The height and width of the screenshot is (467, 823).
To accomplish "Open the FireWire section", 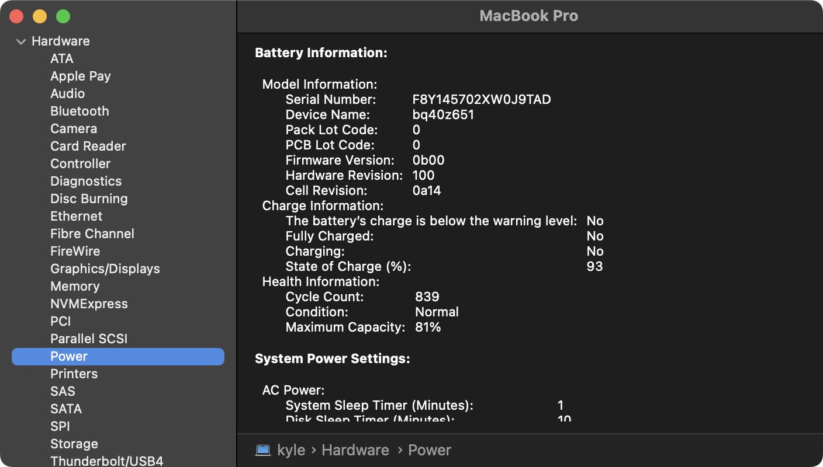I will click(x=75, y=251).
